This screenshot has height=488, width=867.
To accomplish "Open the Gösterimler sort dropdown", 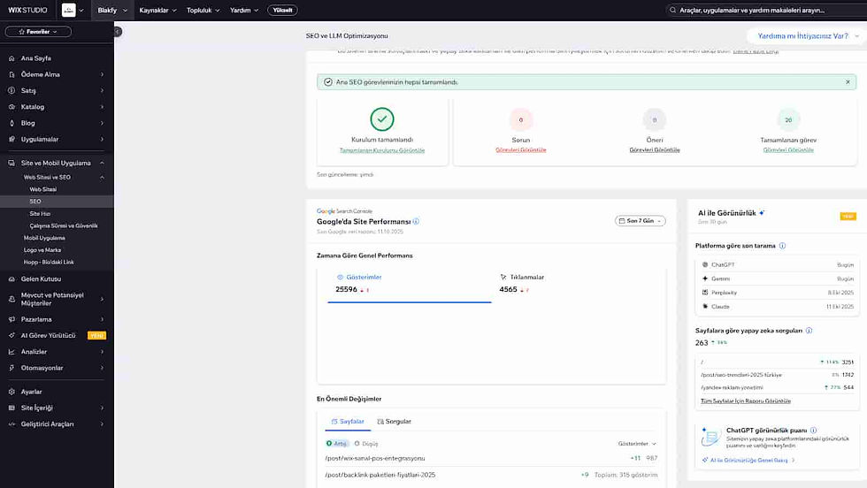I will coord(637,443).
